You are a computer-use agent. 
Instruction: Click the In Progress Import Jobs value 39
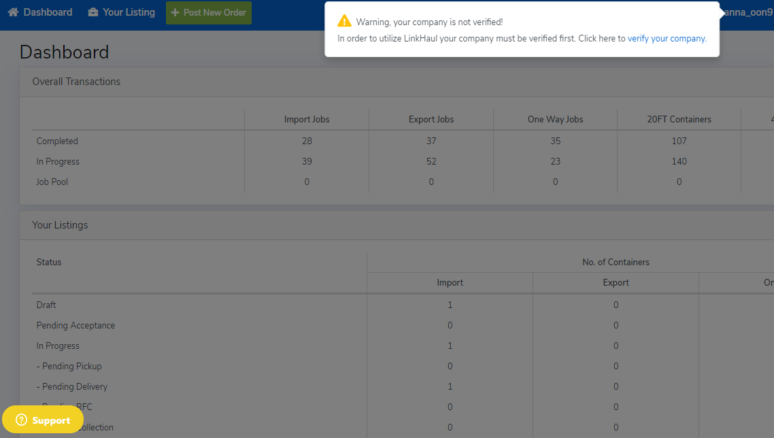[x=307, y=162]
